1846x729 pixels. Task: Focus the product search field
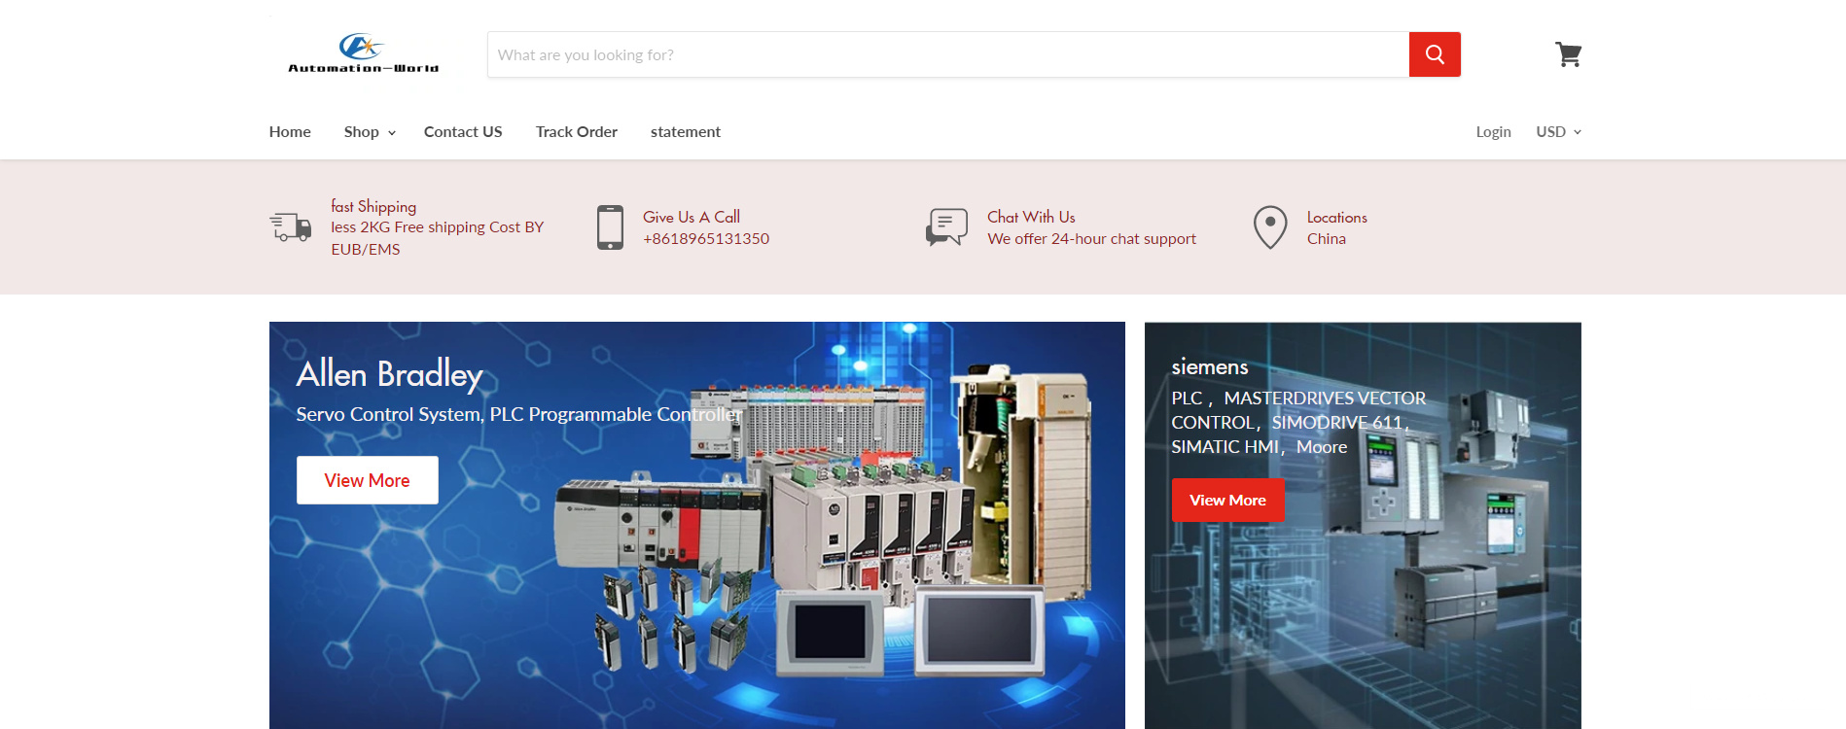pos(948,54)
